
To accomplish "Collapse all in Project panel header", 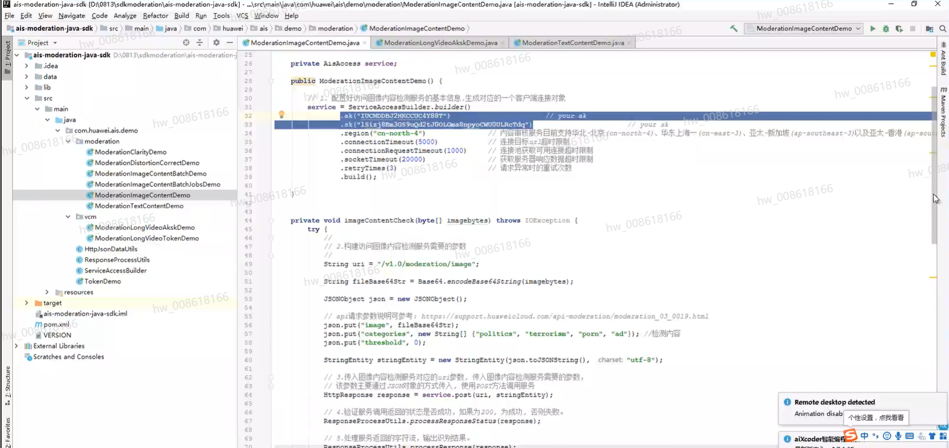I will click(200, 43).
